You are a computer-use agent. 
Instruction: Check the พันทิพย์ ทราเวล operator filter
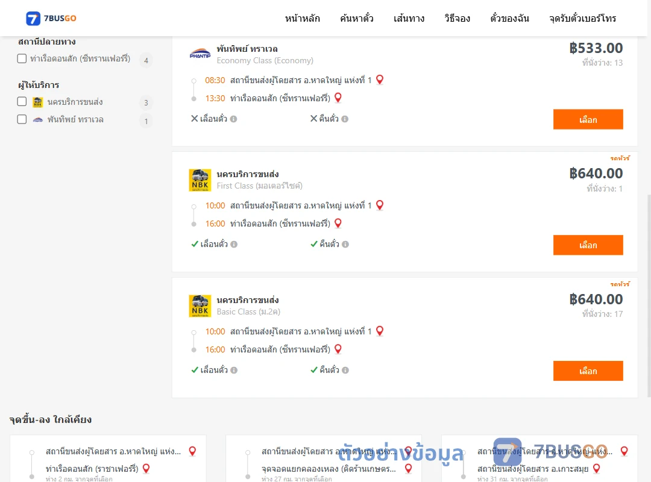point(22,119)
